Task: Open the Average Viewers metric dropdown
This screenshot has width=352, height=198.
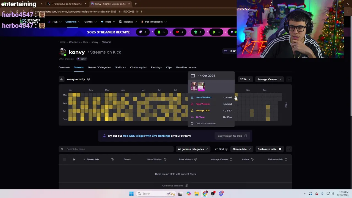Action: [x=269, y=79]
